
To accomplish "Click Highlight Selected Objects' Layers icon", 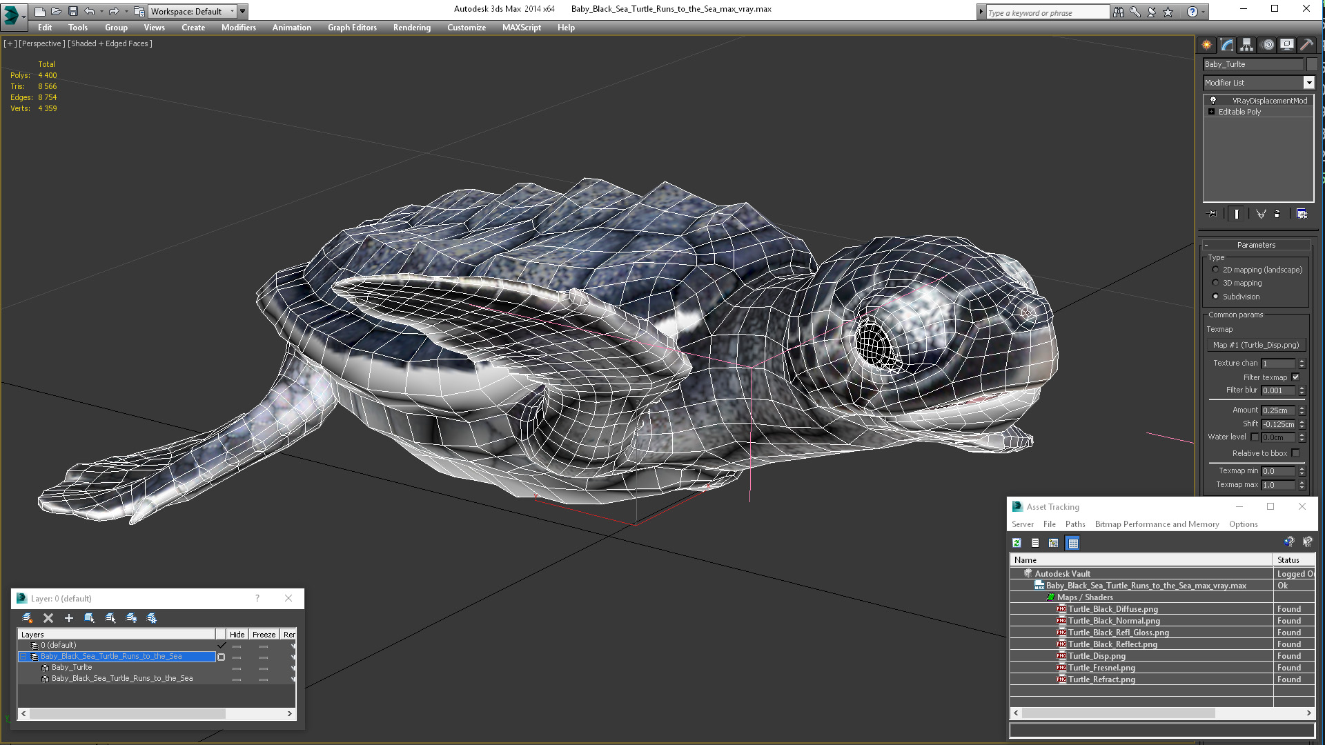I will (110, 618).
